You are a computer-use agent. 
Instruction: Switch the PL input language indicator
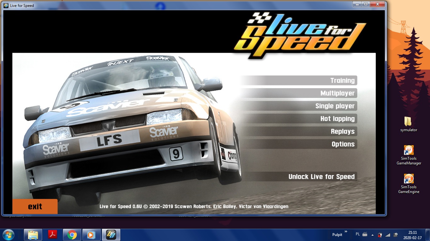click(x=358, y=234)
